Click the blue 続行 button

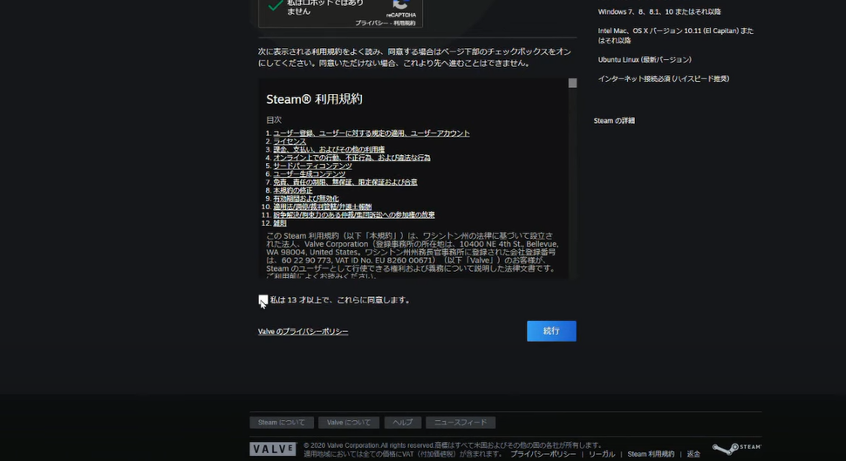(x=551, y=331)
